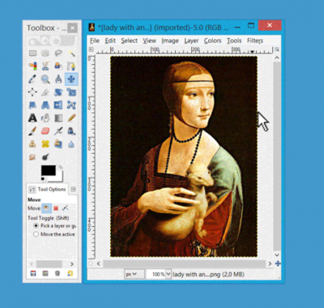The image size is (324, 308).
Task: Select the Text tool
Action: 32,118
